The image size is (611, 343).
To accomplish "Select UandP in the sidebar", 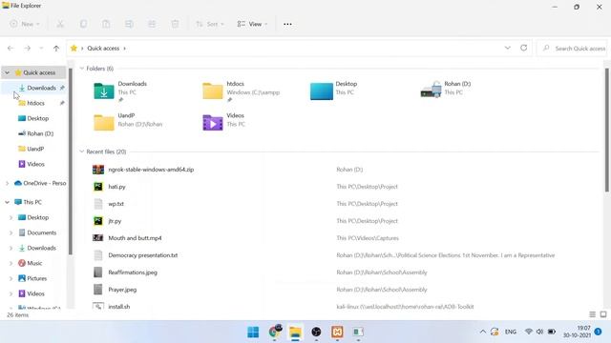I will pyautogui.click(x=35, y=149).
